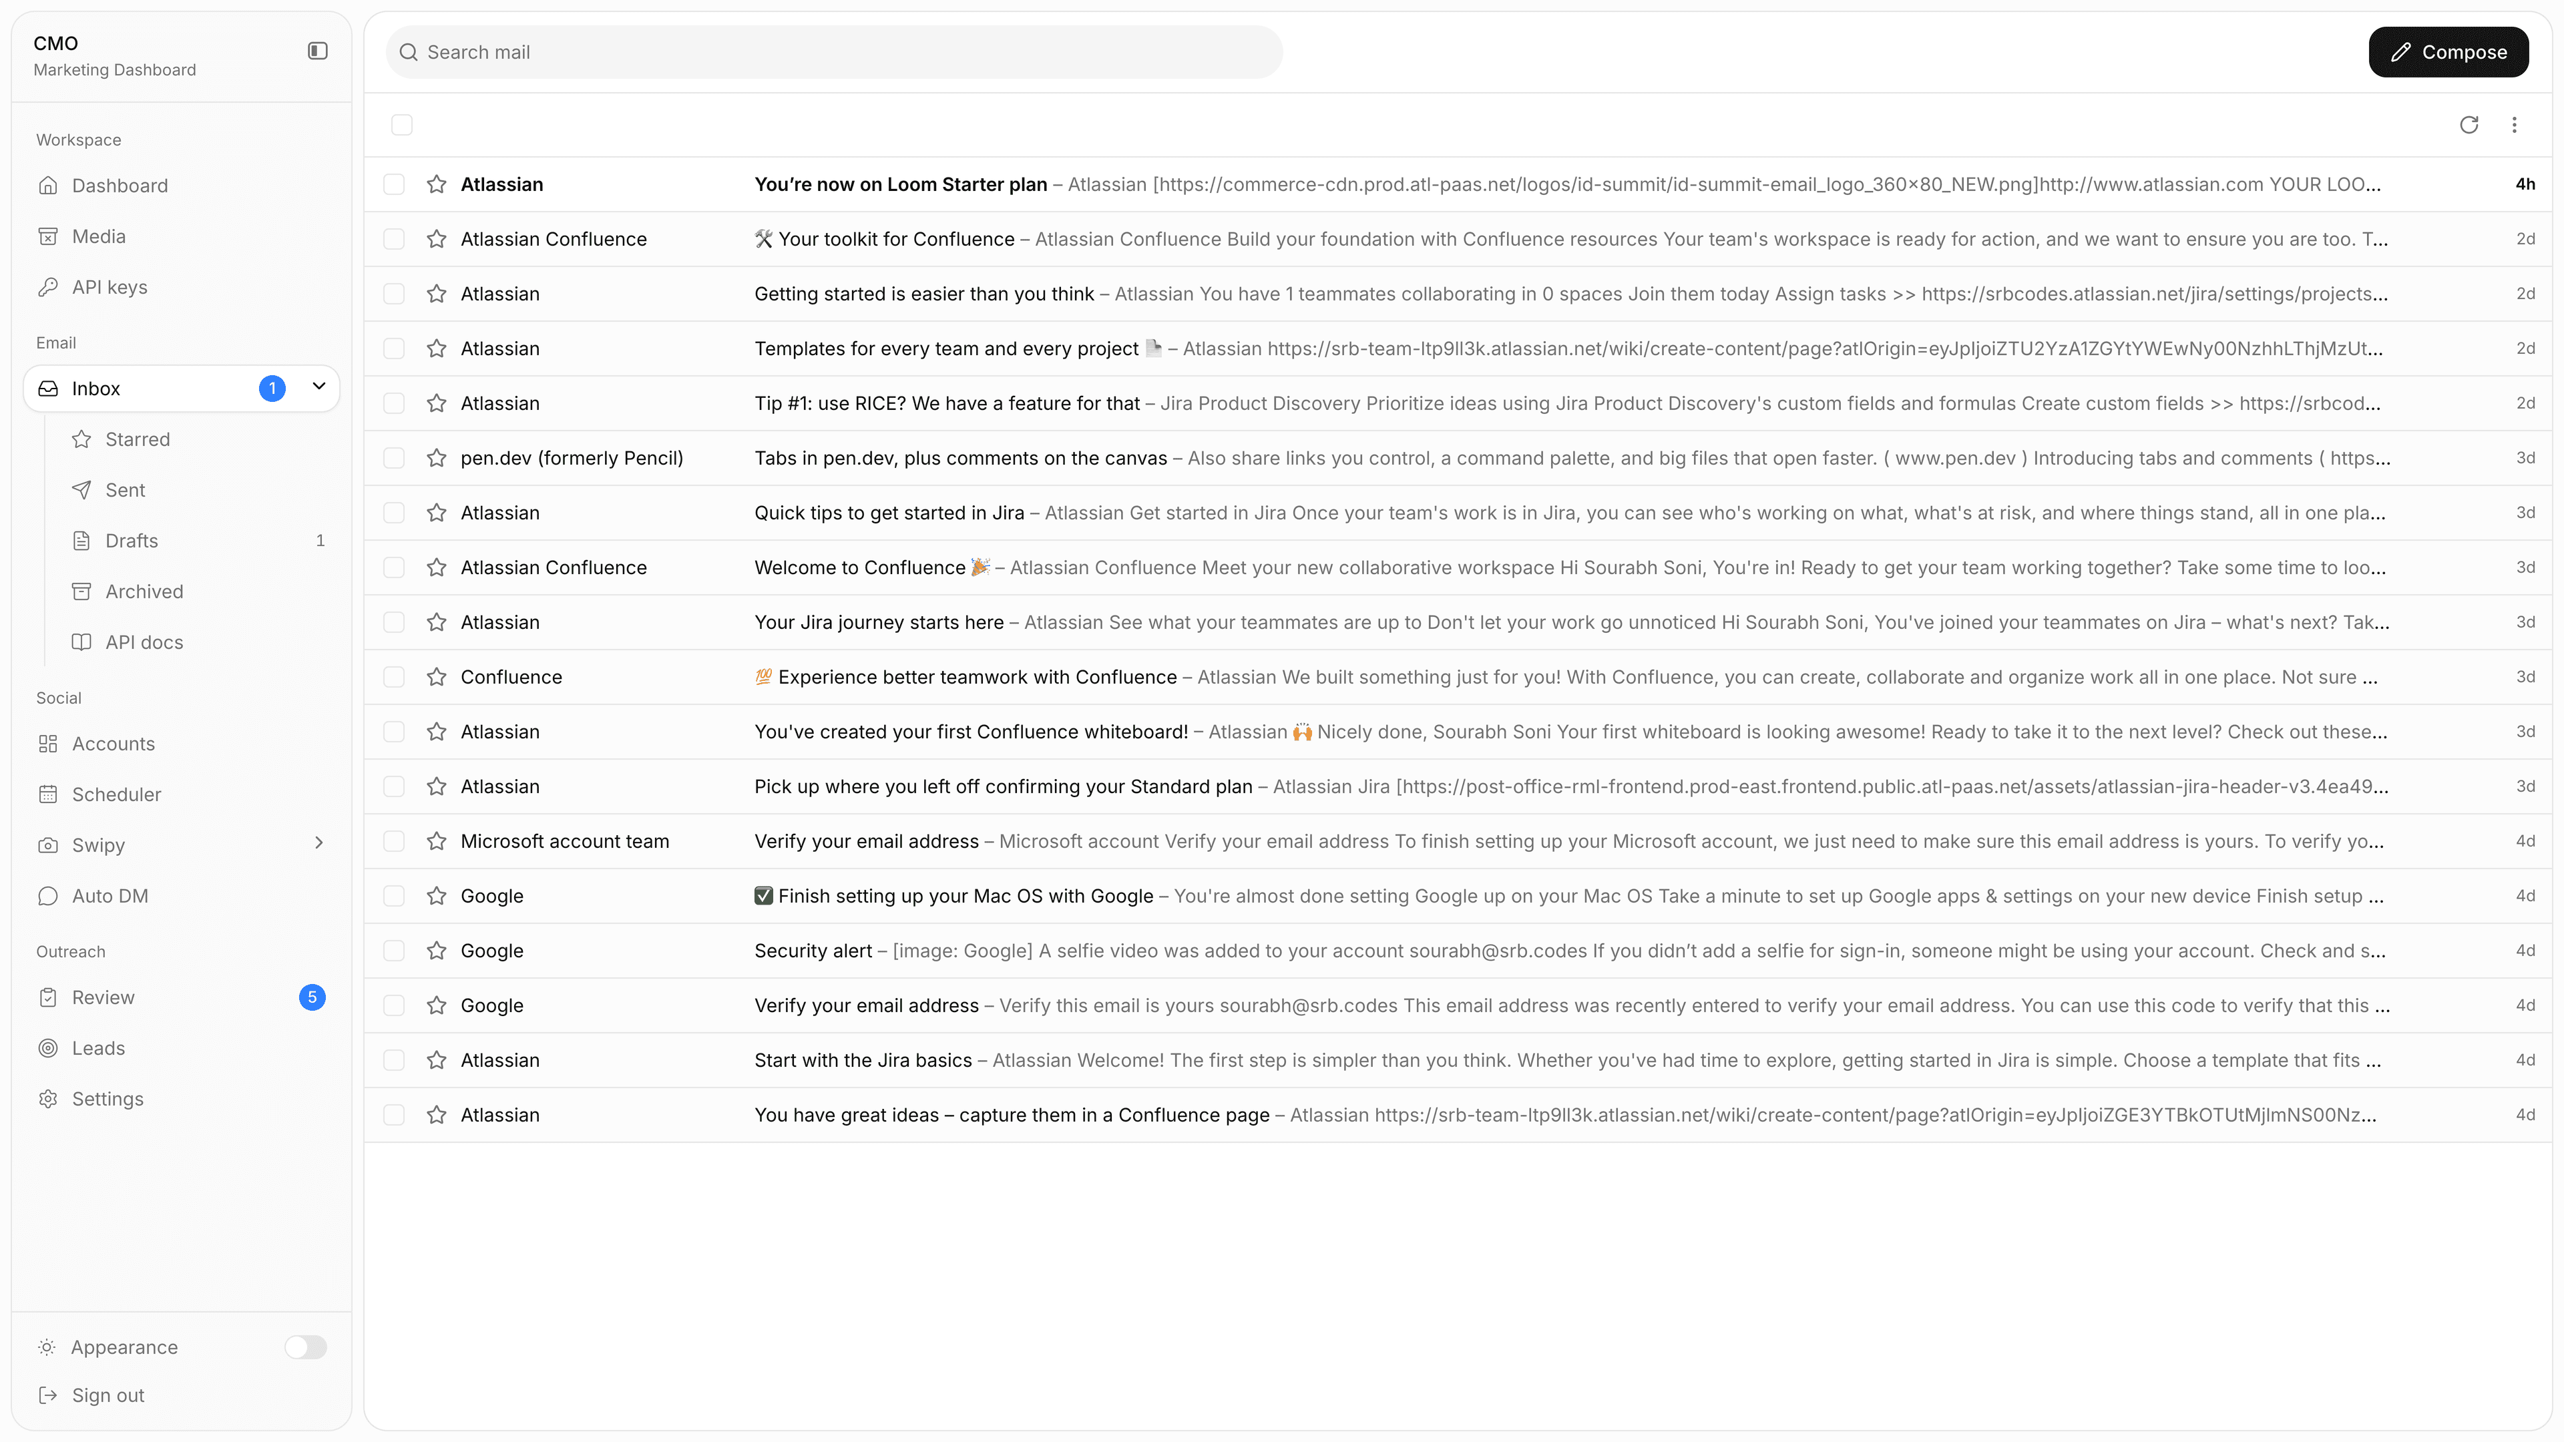The width and height of the screenshot is (2564, 1442).
Task: Open the Auto DM page
Action: click(x=181, y=896)
